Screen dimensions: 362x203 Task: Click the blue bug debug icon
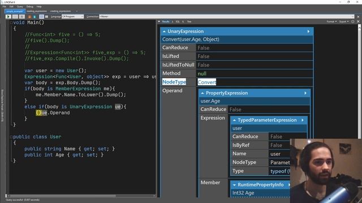(x=35, y=16)
